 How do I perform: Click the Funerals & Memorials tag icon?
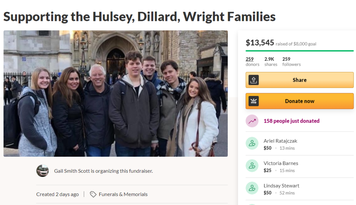(93, 194)
